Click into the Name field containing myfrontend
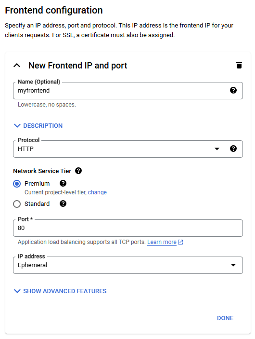Viewport: 255px width, 339px height. (128, 91)
